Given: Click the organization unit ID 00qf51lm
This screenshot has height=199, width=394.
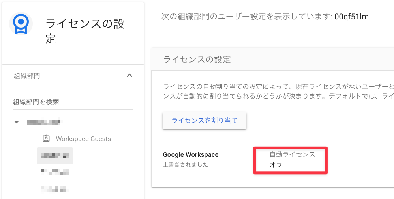Looking at the screenshot, I should (351, 17).
